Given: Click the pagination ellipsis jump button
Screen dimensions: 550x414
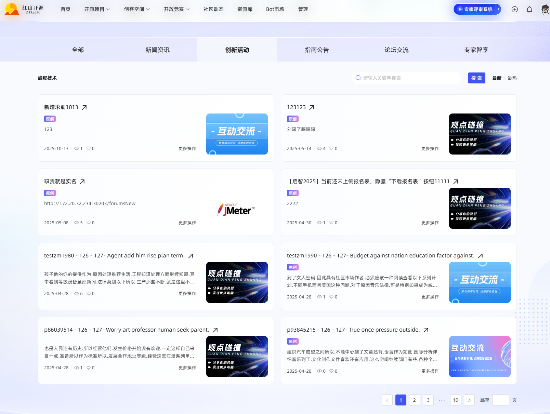Looking at the screenshot, I should [x=442, y=400].
